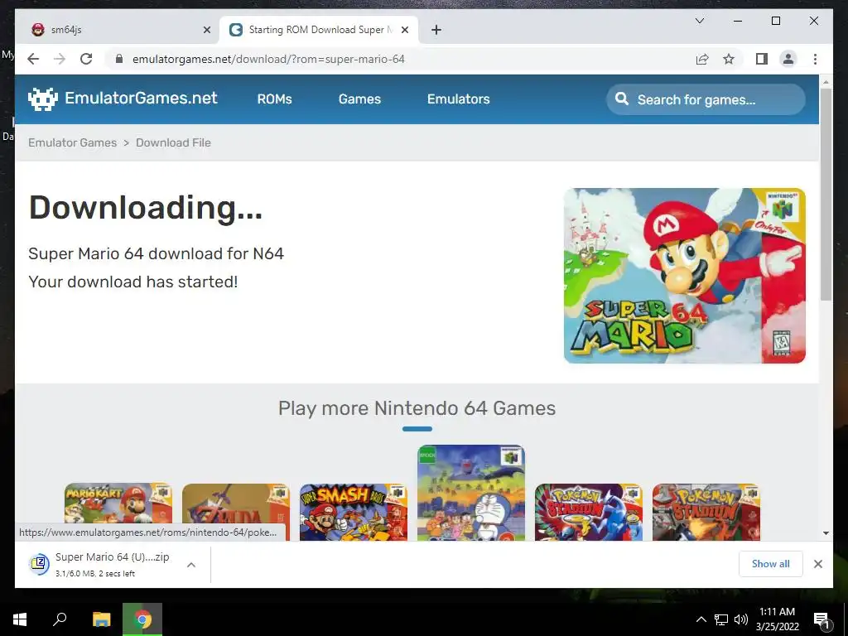Click "Super Mario 64 download for N64" text
The height and width of the screenshot is (636, 848).
(x=156, y=253)
